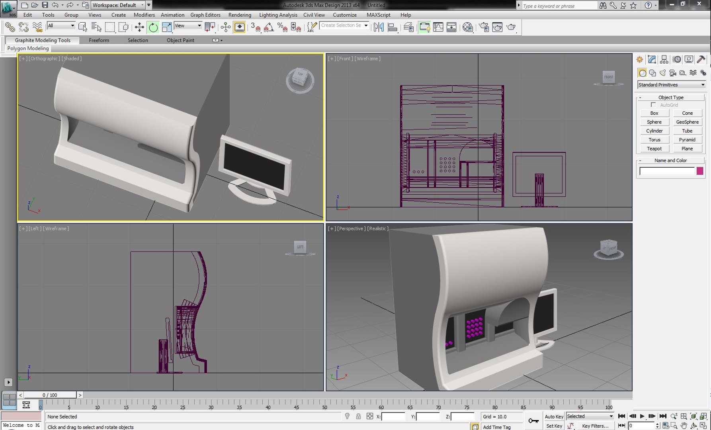
Task: Select Lights category in Create panel
Action: (x=662, y=73)
